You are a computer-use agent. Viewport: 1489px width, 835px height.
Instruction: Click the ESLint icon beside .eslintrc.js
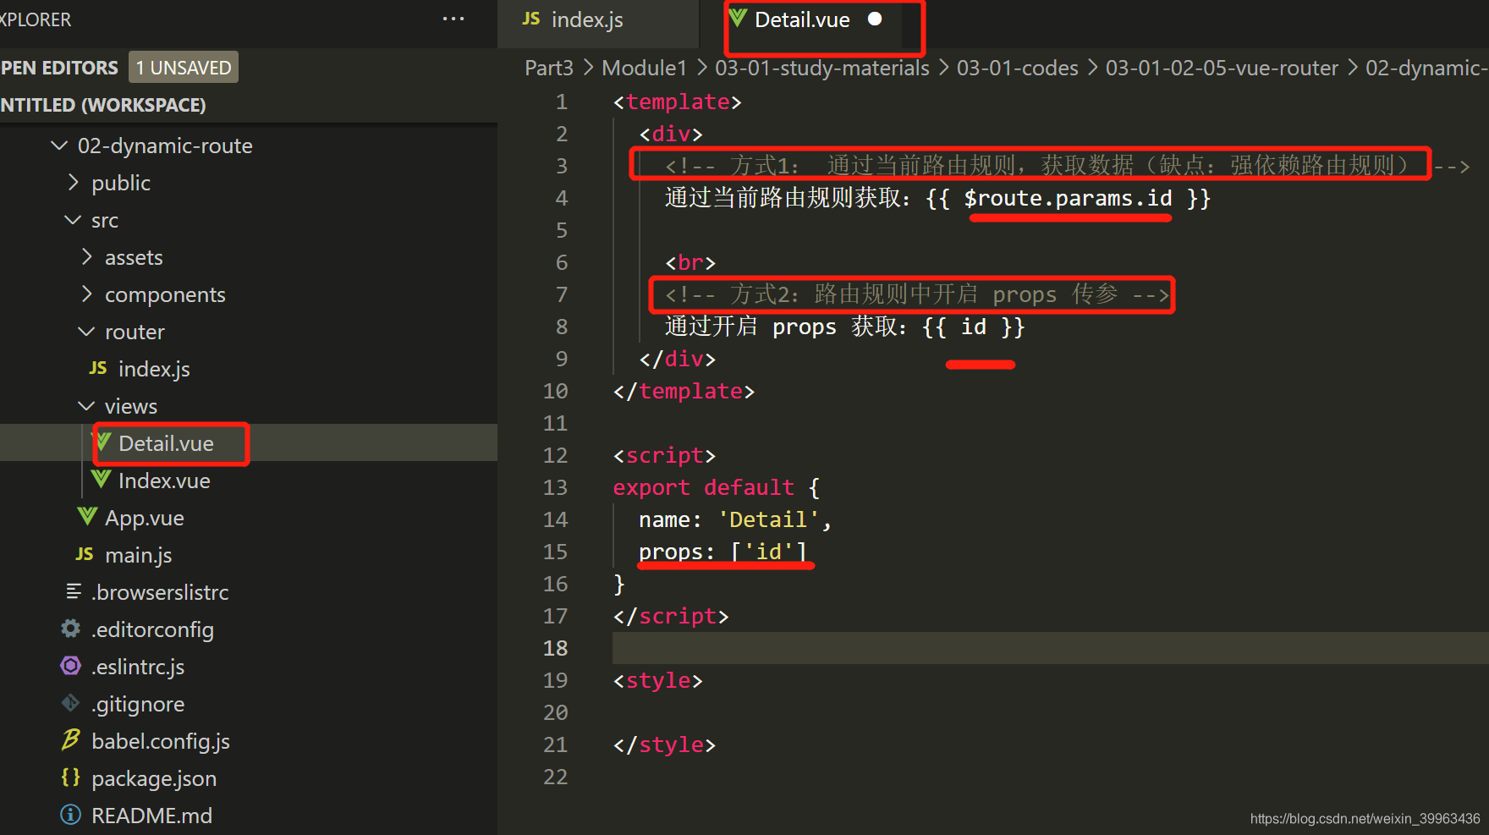(x=71, y=666)
